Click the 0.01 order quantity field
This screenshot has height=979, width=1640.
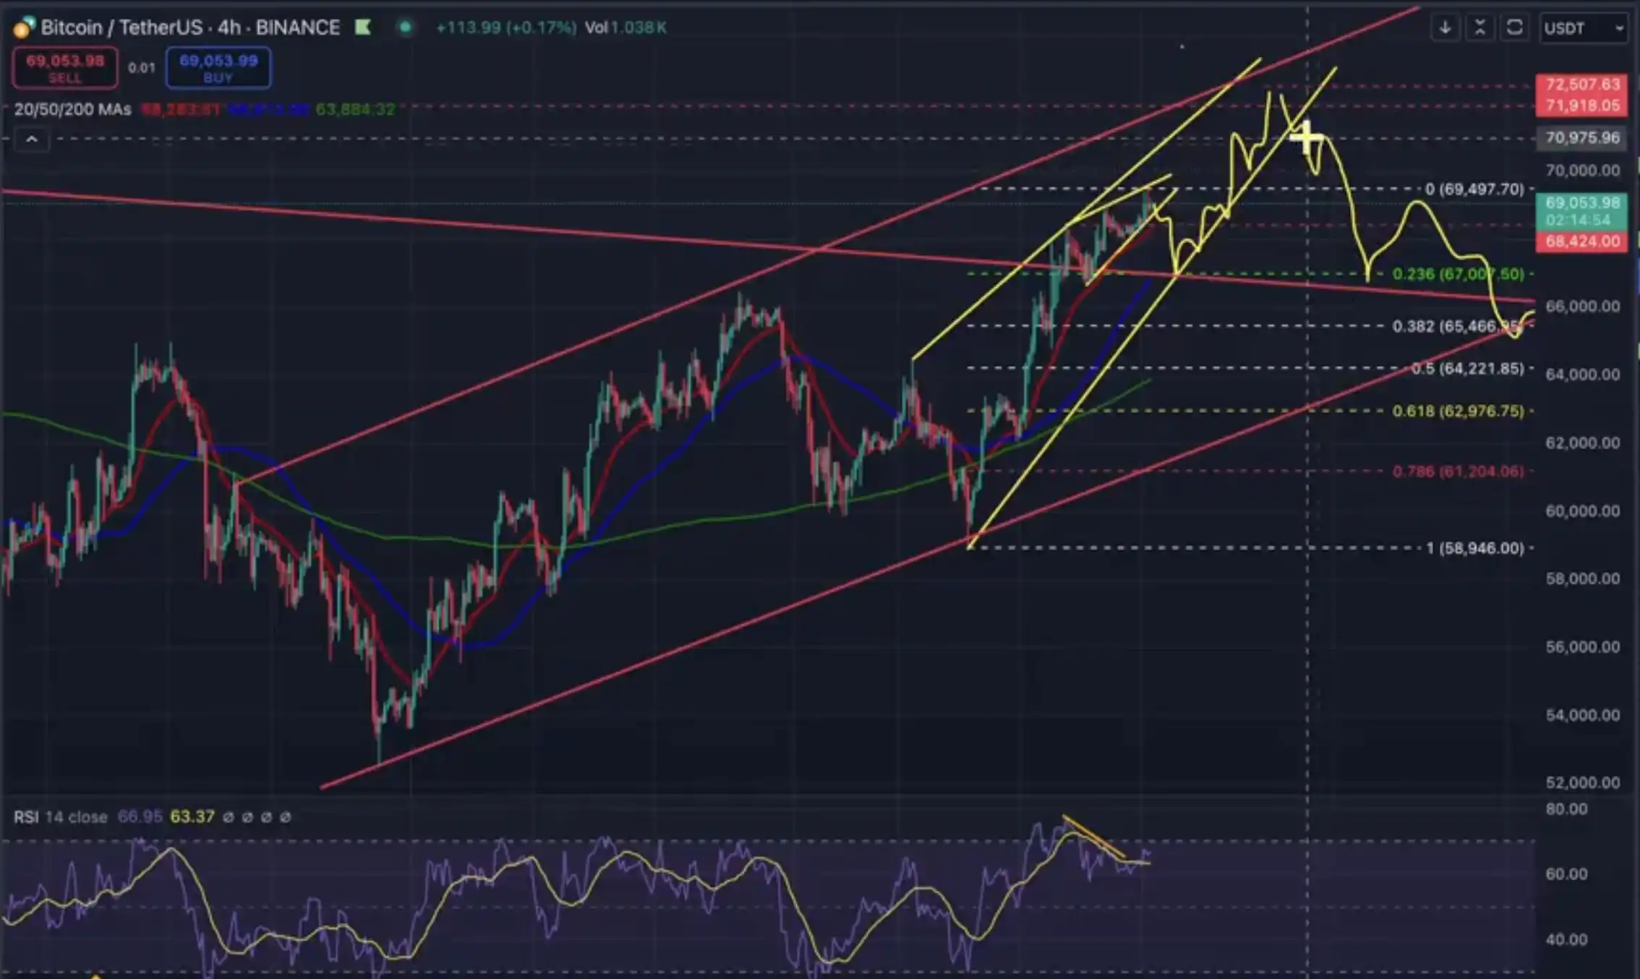pyautogui.click(x=142, y=68)
